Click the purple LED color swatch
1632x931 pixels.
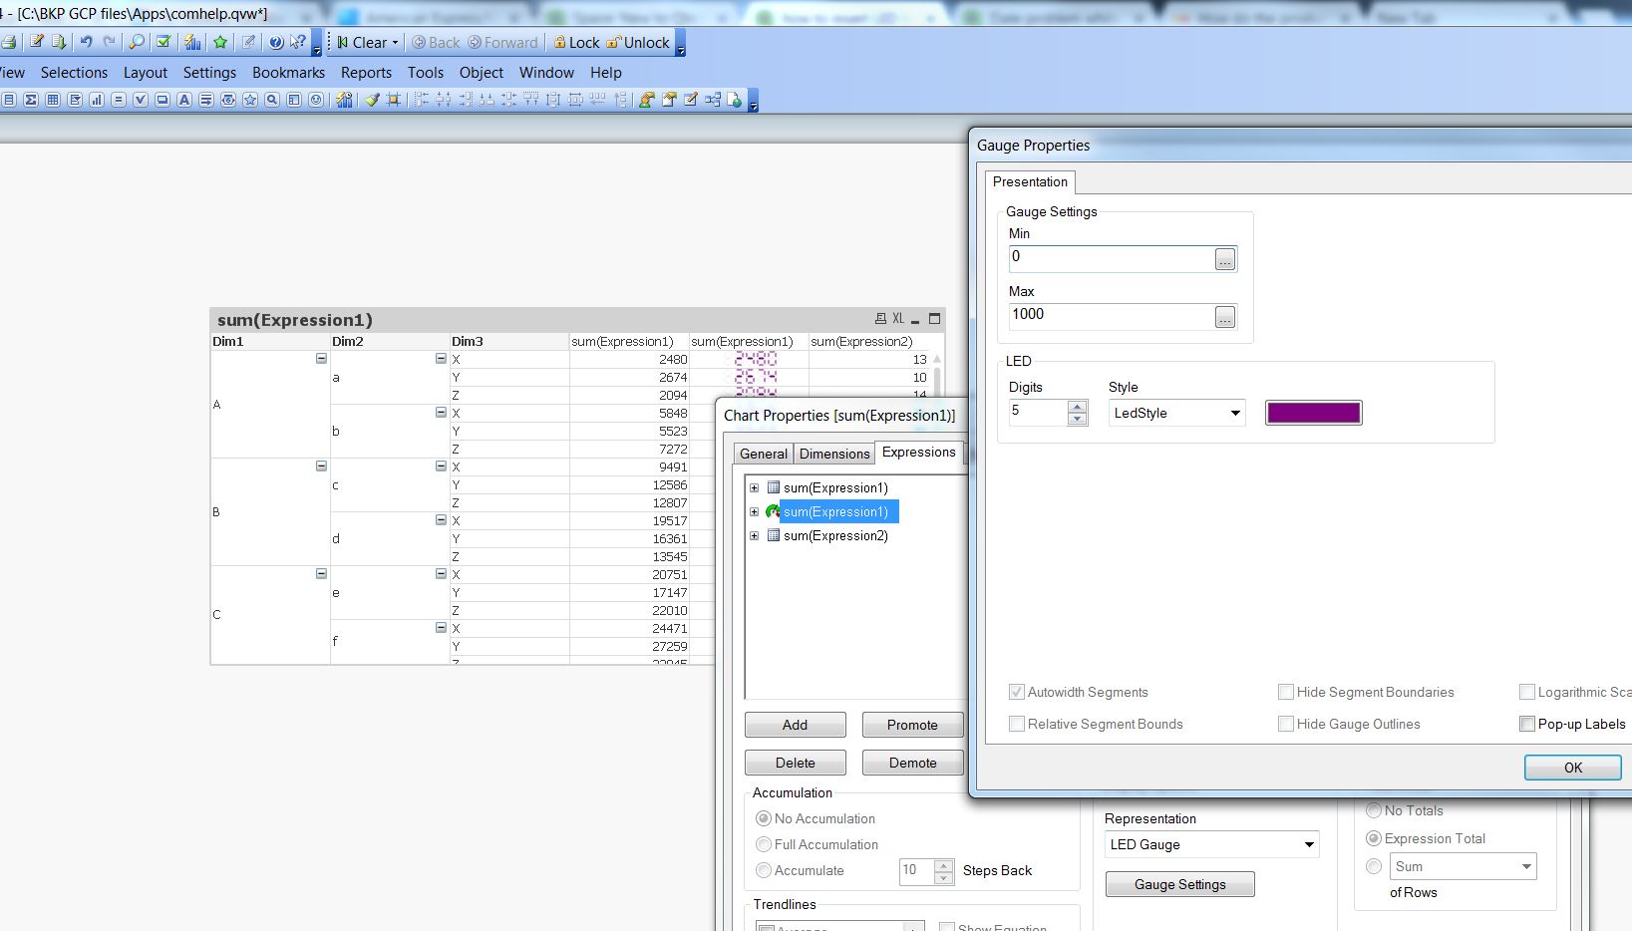1313,413
